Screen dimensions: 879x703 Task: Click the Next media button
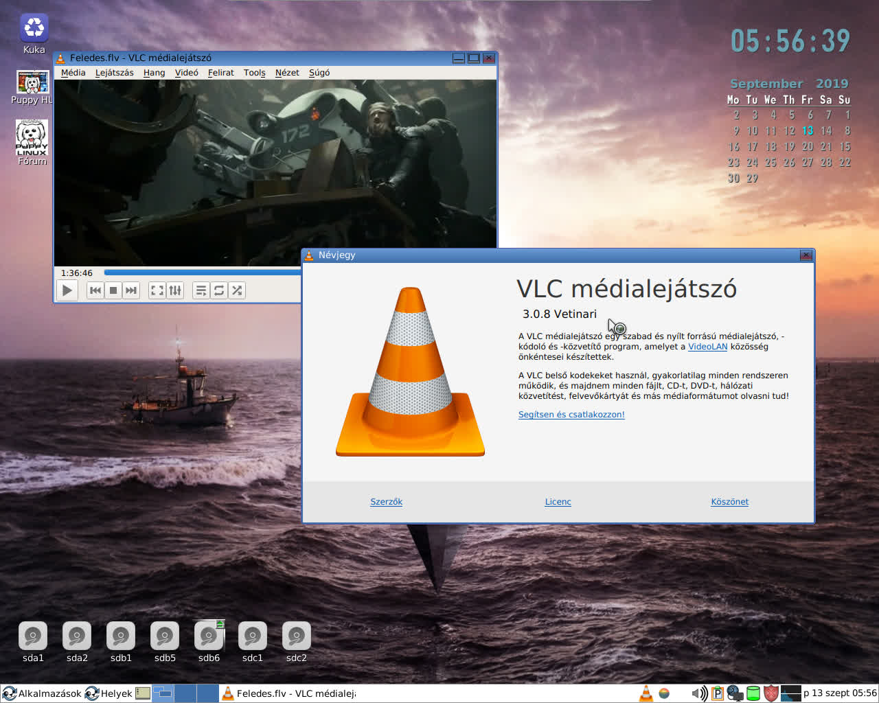131,290
